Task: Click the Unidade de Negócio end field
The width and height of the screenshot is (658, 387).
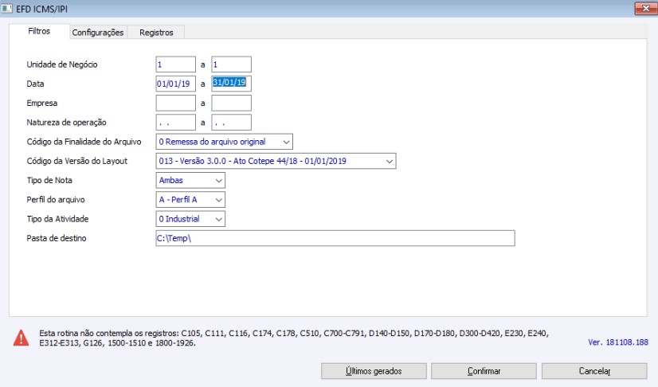Action: (231, 64)
